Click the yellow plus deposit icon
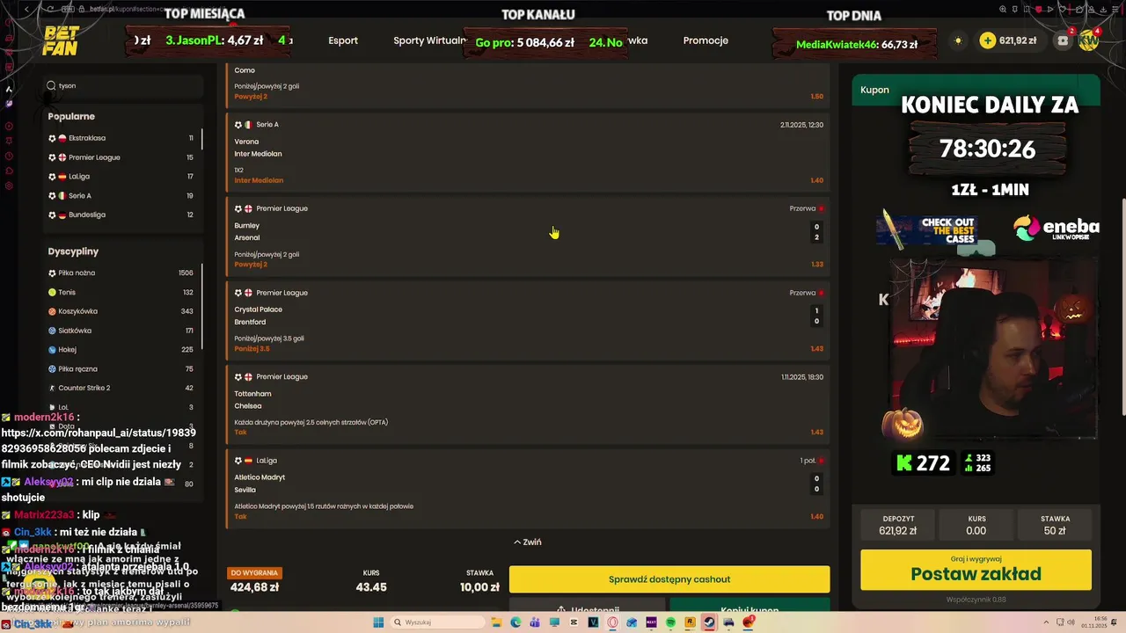Screen dimensions: 1126x633 987,40
